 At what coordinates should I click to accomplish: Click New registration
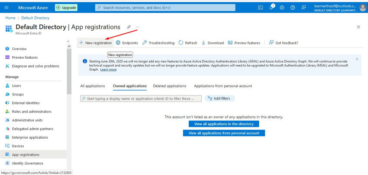(95, 43)
